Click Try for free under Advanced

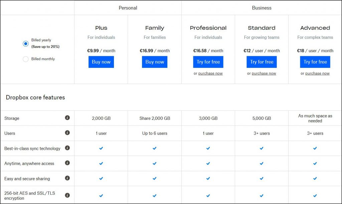click(315, 62)
